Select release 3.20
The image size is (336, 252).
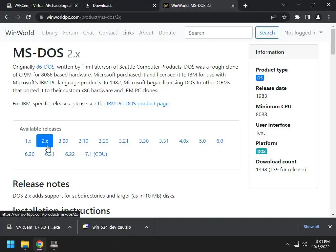tap(104, 141)
